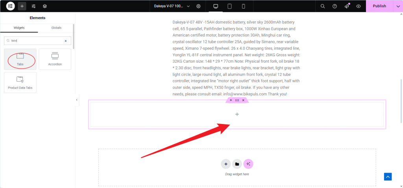Switch to the Globals tab
The image size is (403, 188).
pyautogui.click(x=56, y=28)
